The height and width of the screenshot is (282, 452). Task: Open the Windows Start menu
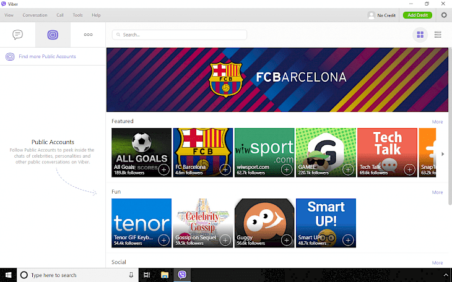9,275
